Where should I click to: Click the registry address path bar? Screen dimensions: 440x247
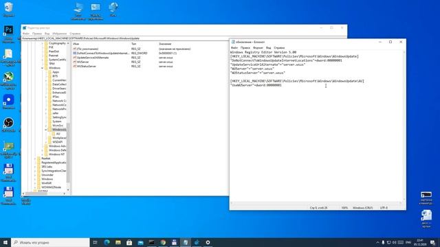click(184, 38)
